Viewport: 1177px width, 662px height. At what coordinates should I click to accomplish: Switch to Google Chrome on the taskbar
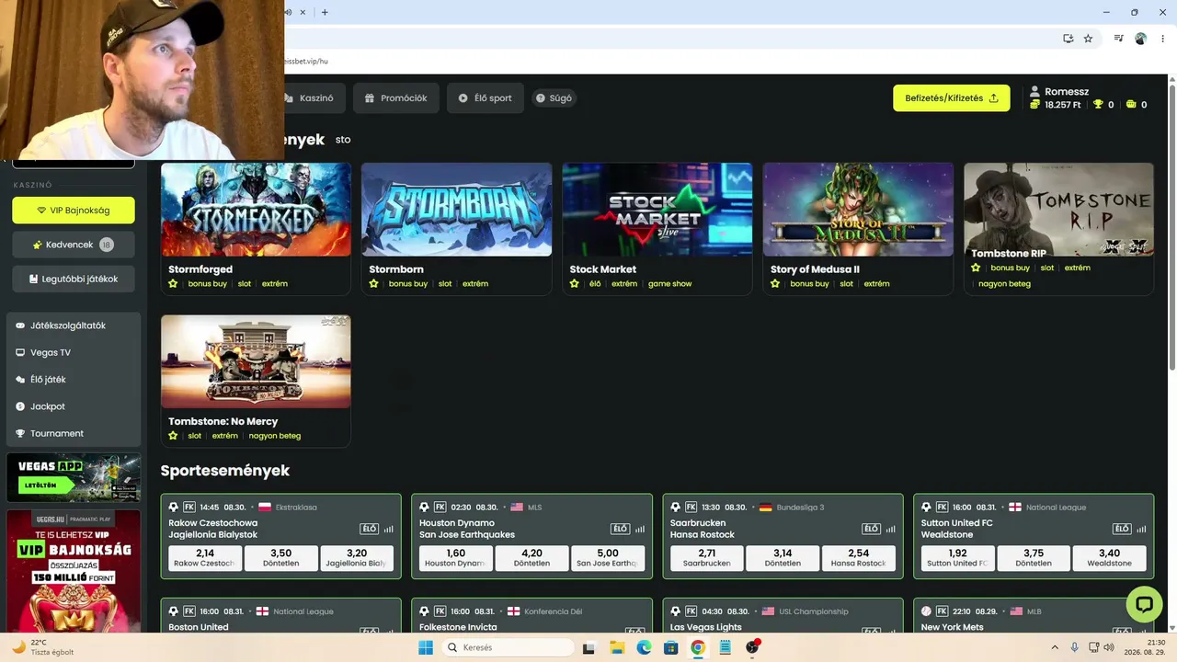click(698, 647)
